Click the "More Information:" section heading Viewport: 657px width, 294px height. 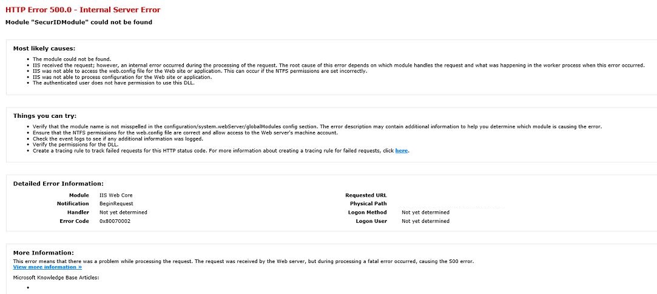pos(44,252)
